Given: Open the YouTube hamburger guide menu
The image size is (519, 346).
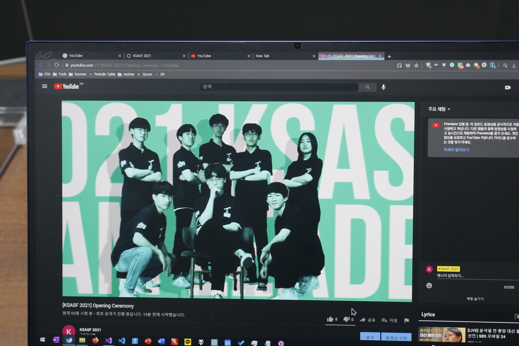Looking at the screenshot, I should pyautogui.click(x=45, y=86).
